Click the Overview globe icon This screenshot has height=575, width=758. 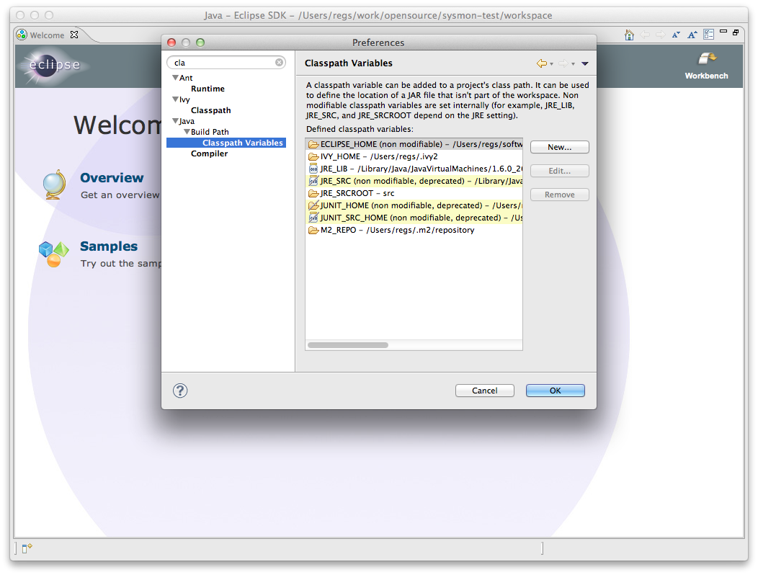[54, 184]
